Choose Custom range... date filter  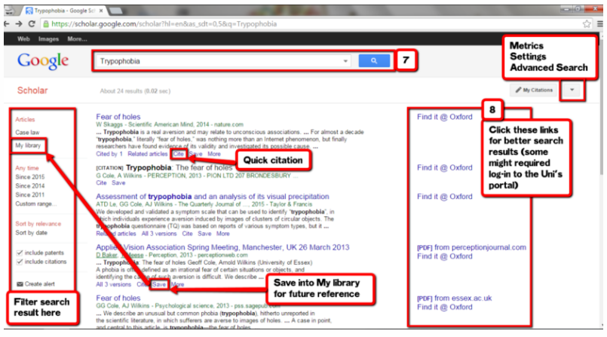tap(36, 204)
